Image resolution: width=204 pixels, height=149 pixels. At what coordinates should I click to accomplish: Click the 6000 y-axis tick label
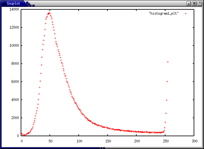pyautogui.click(x=15, y=82)
